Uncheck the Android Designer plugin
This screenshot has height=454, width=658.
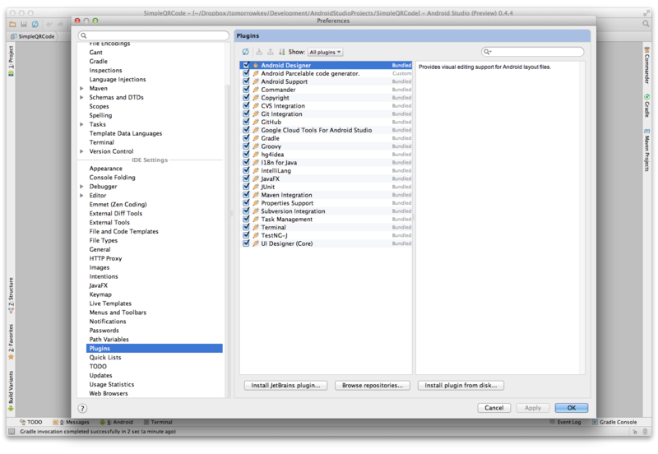click(x=246, y=65)
